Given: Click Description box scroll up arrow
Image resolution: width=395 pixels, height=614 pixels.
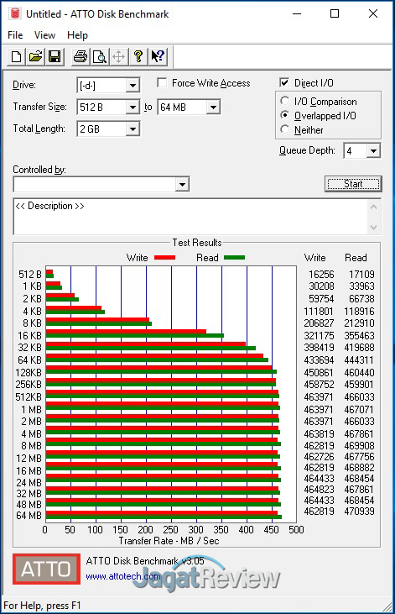Looking at the screenshot, I should (373, 207).
